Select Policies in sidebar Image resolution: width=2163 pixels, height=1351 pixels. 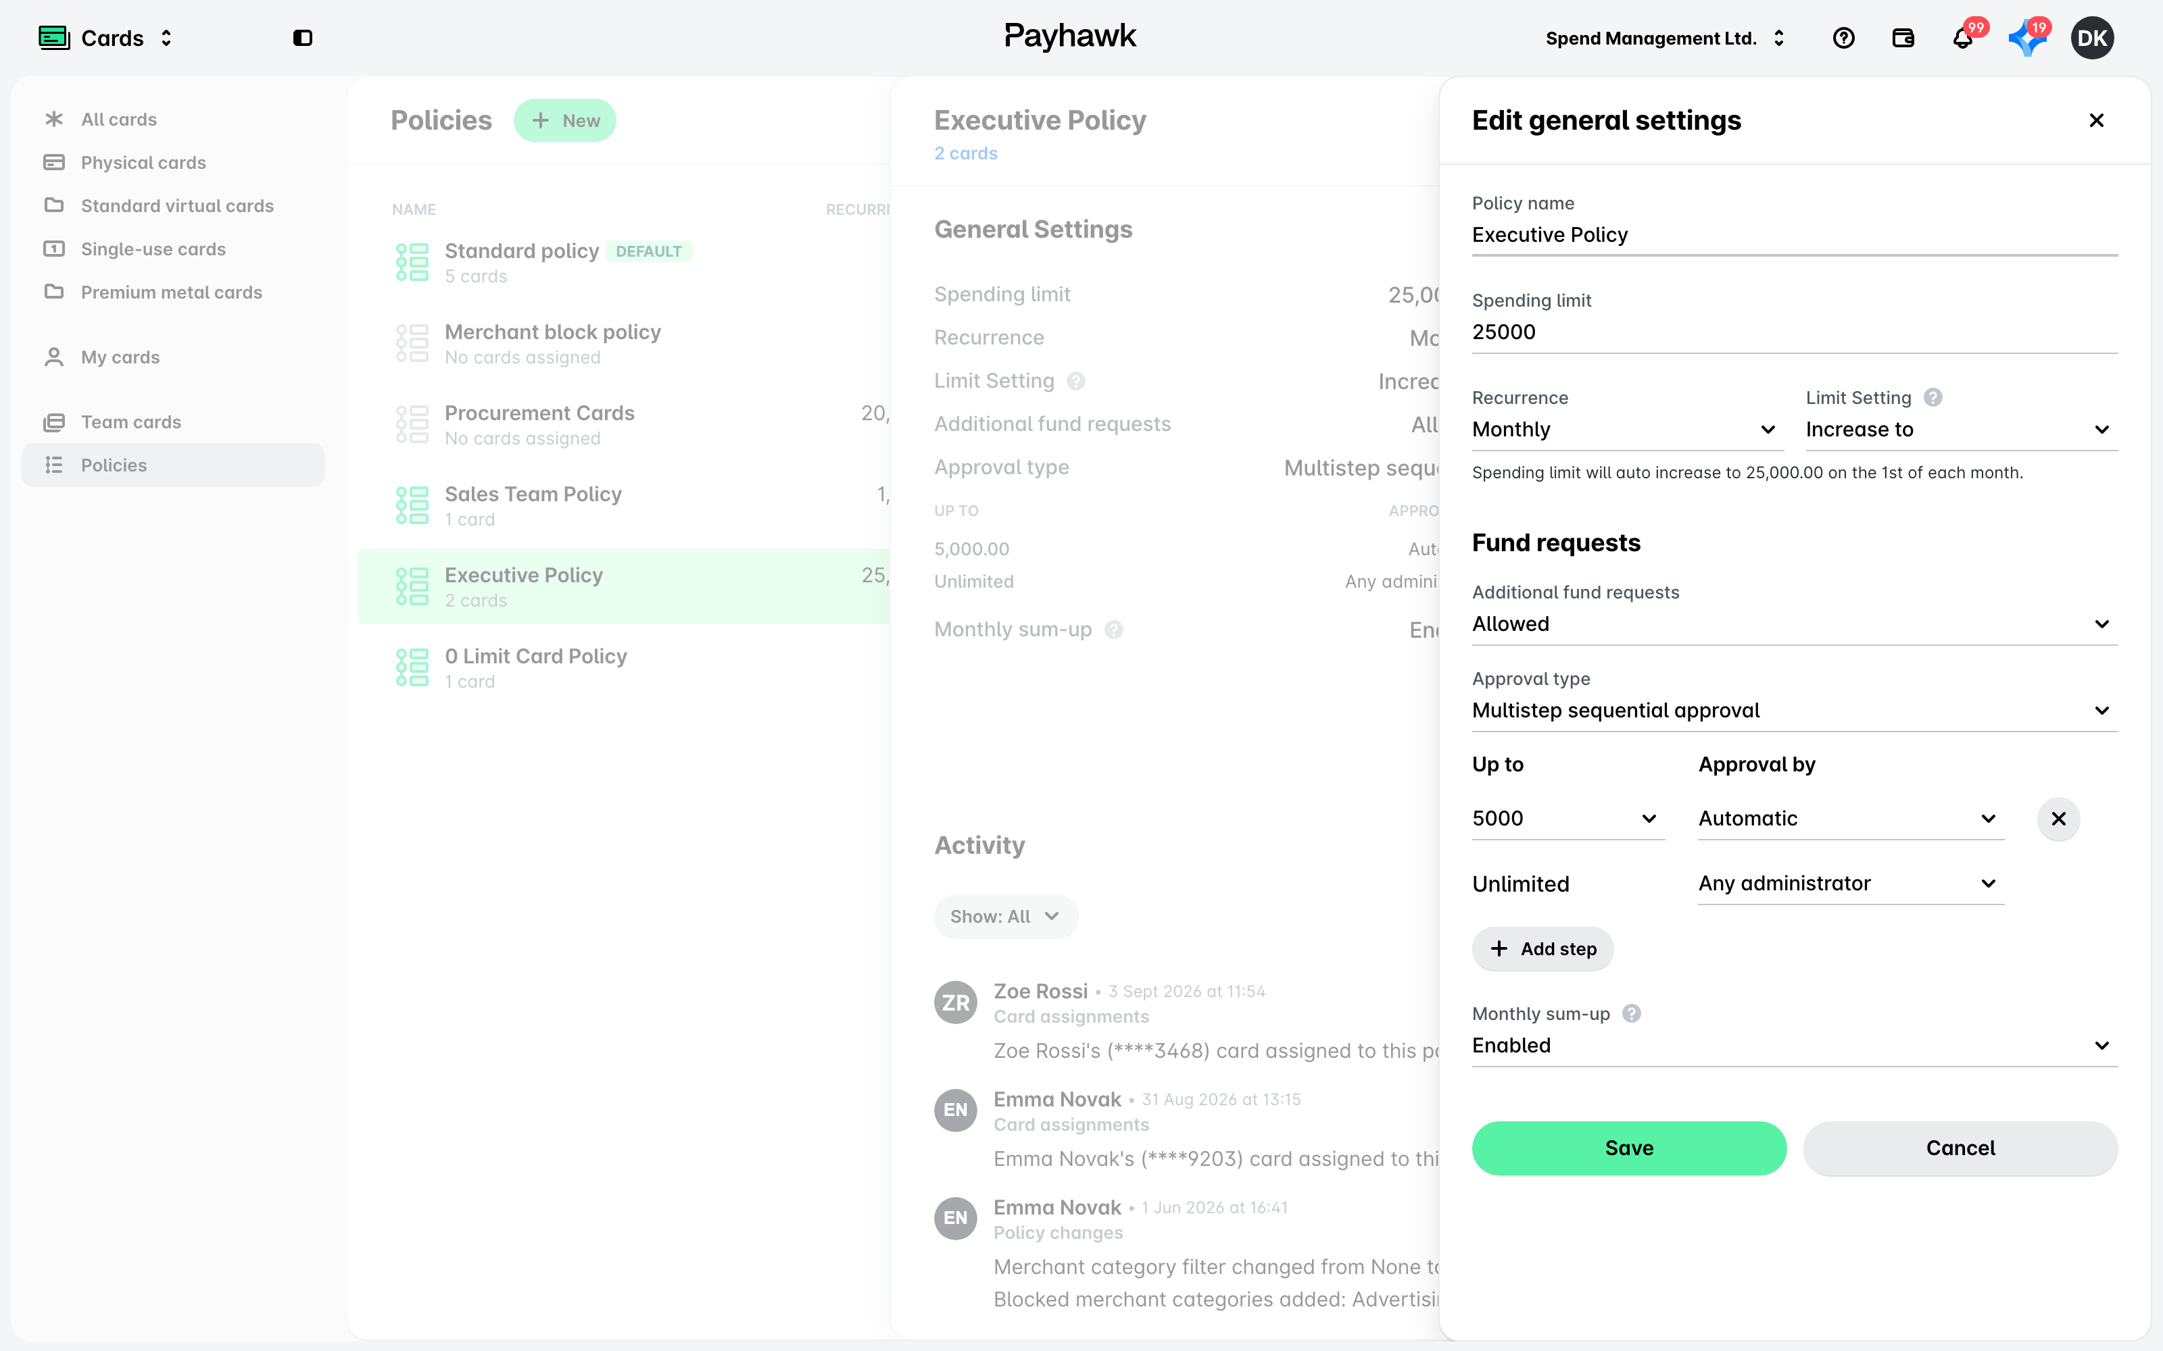tap(174, 465)
